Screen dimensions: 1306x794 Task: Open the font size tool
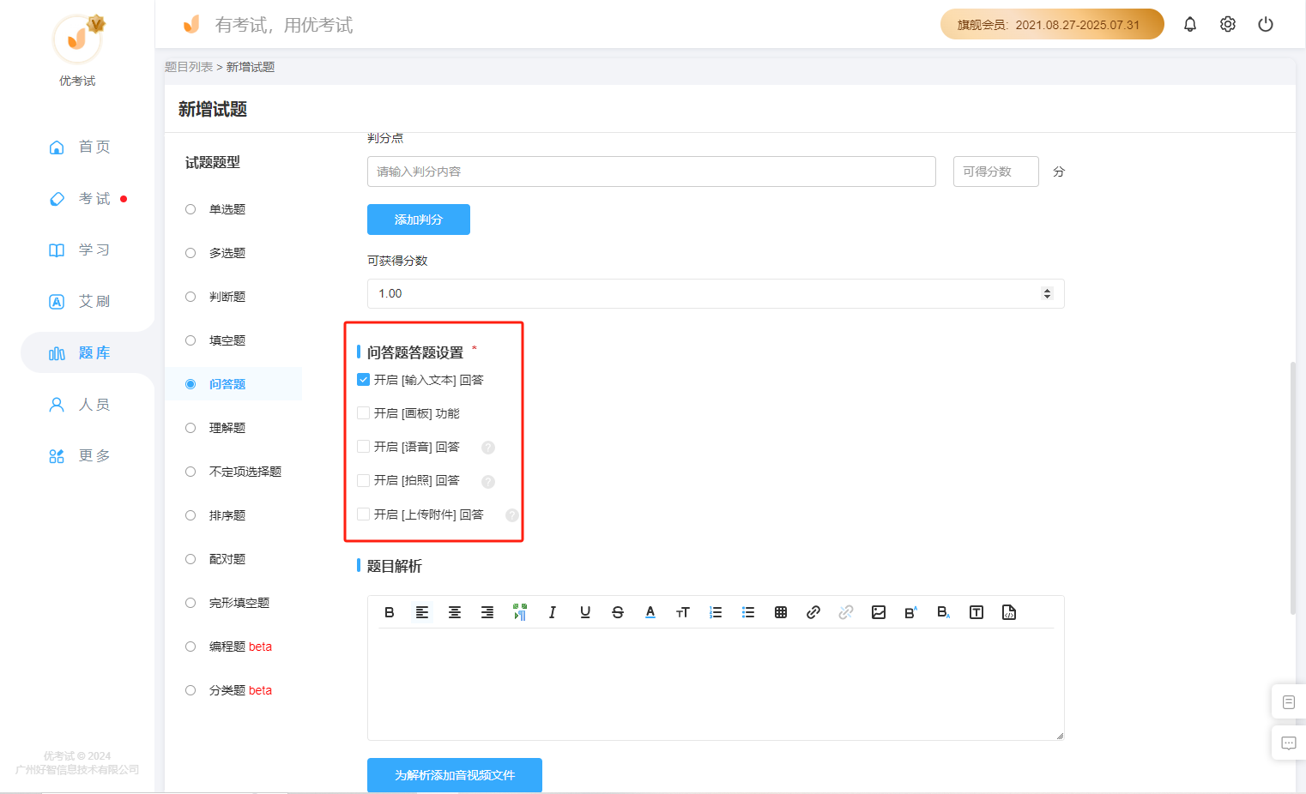683,612
